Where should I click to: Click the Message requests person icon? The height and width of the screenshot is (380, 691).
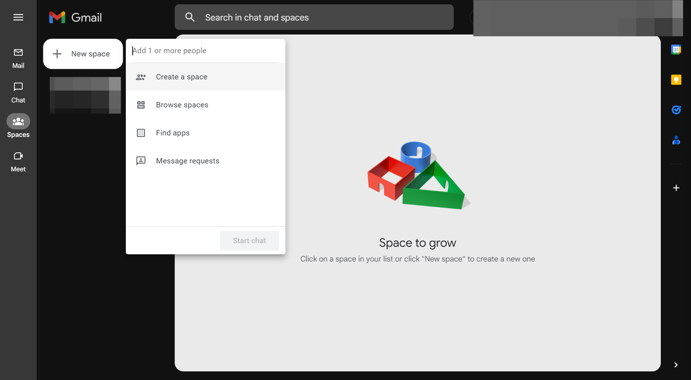pyautogui.click(x=141, y=161)
